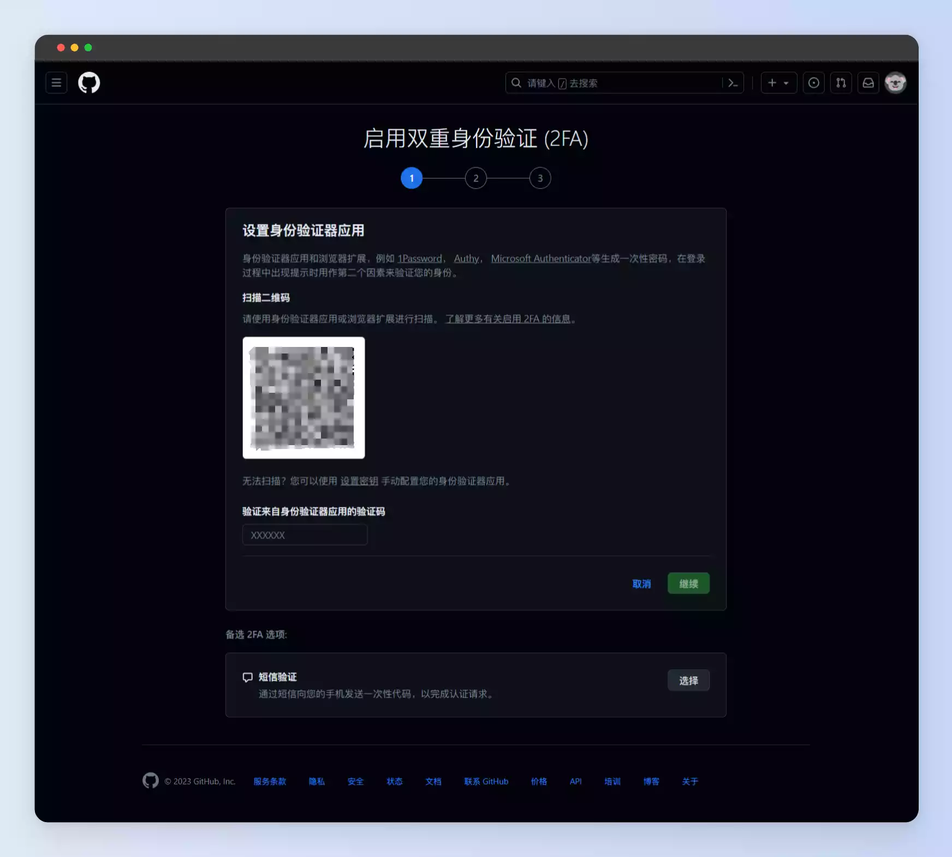Open the create new plus dropdown
Viewport: 952px width, 857px height.
click(779, 83)
